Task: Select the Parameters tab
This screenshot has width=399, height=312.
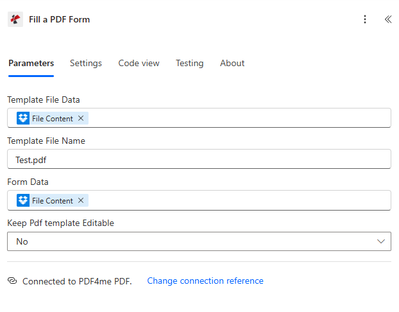Action: [x=31, y=63]
